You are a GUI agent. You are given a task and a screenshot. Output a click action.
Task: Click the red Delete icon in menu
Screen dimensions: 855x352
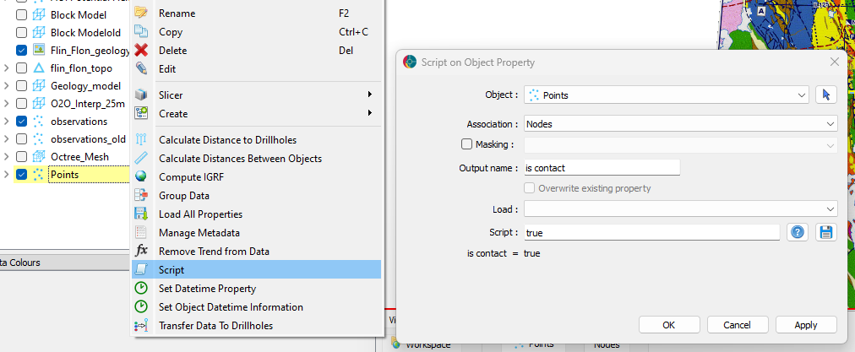[x=141, y=51]
